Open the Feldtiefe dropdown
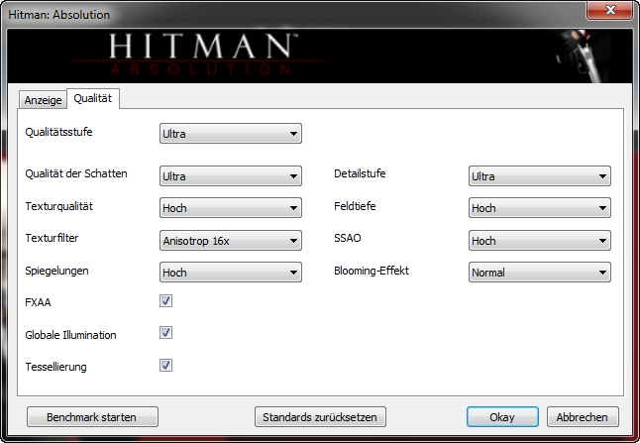 pos(540,208)
